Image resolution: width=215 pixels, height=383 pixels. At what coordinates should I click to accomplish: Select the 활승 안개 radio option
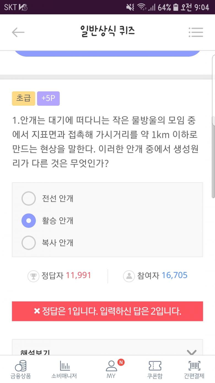29,221
